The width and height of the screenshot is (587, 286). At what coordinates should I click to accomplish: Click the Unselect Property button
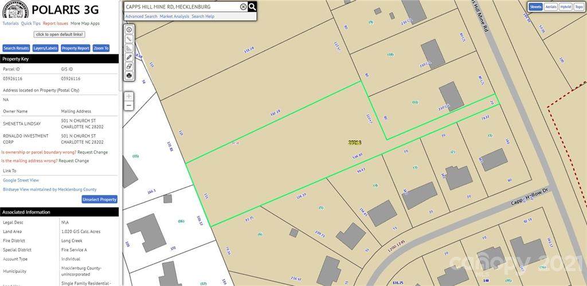coord(100,199)
